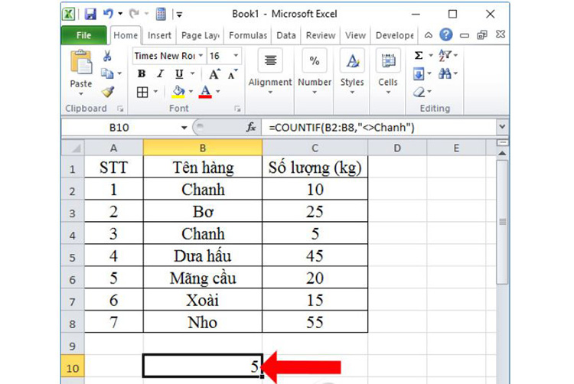Screen dimensions: 574x384
Task: Apply the red Font Color A
Action: pyautogui.click(x=205, y=92)
